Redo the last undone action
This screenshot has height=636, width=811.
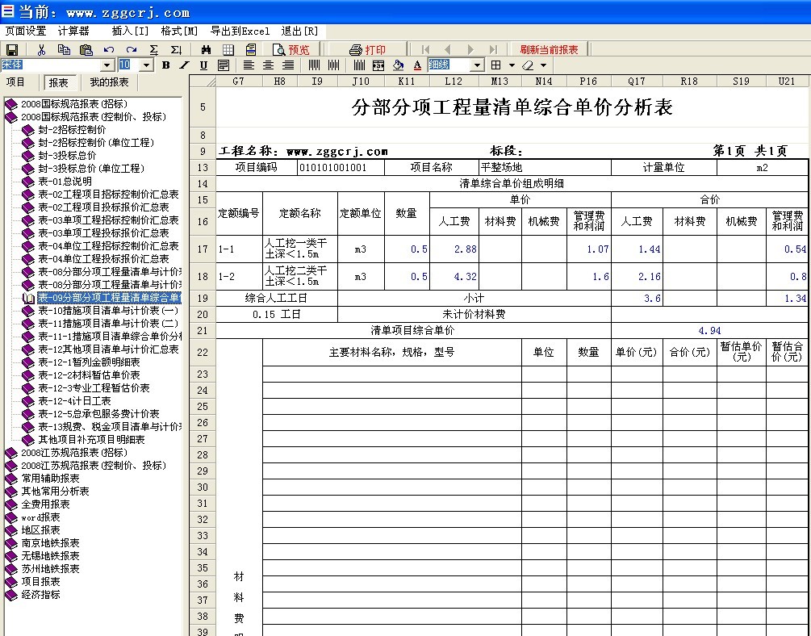coord(132,50)
